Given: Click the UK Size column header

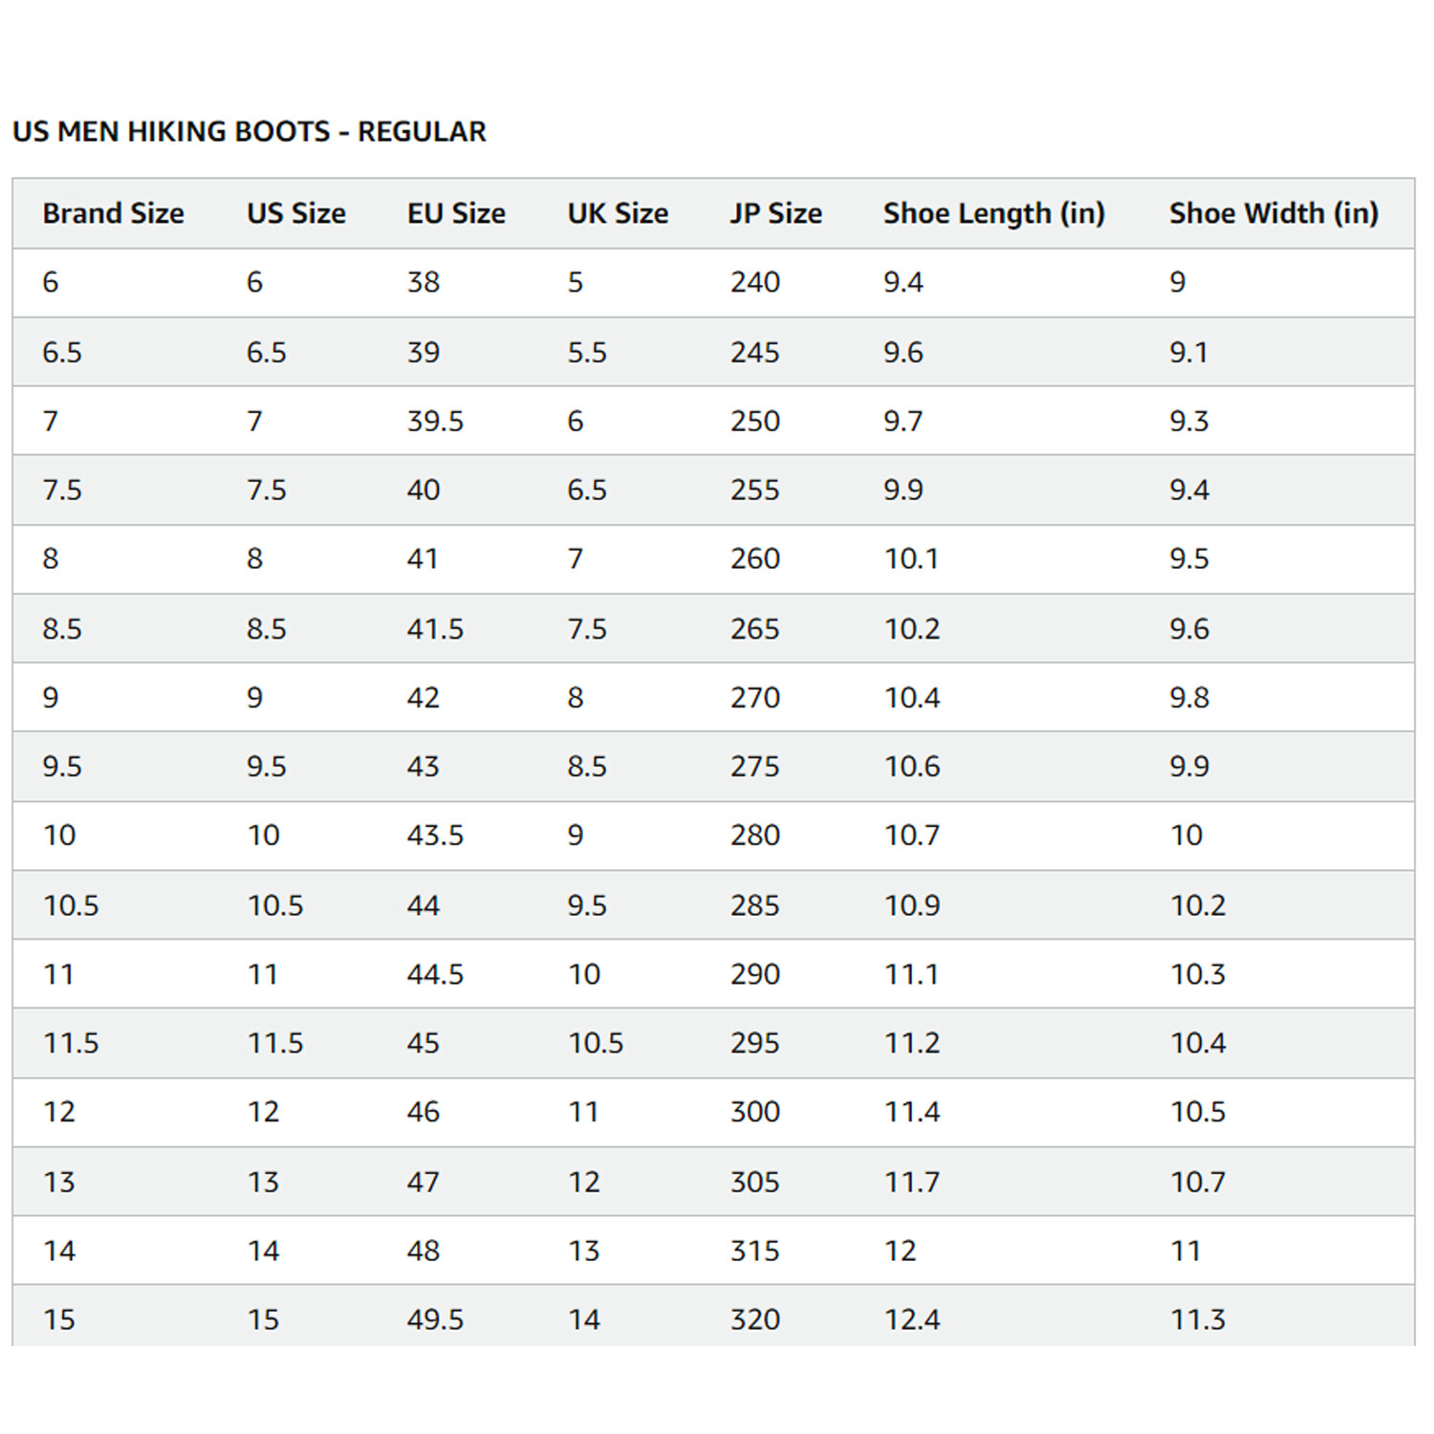Looking at the screenshot, I should 618,213.
